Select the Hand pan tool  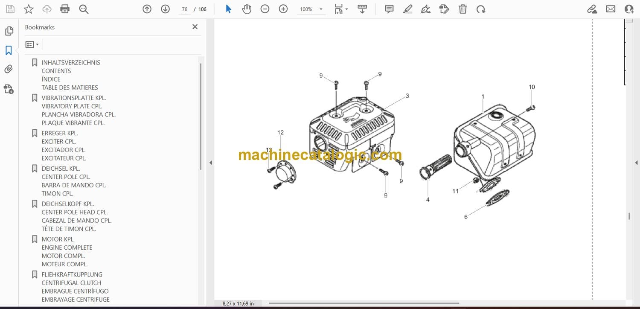pos(247,9)
